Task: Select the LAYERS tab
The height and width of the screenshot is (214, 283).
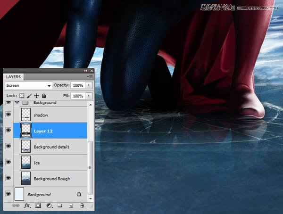Action: click(x=13, y=77)
